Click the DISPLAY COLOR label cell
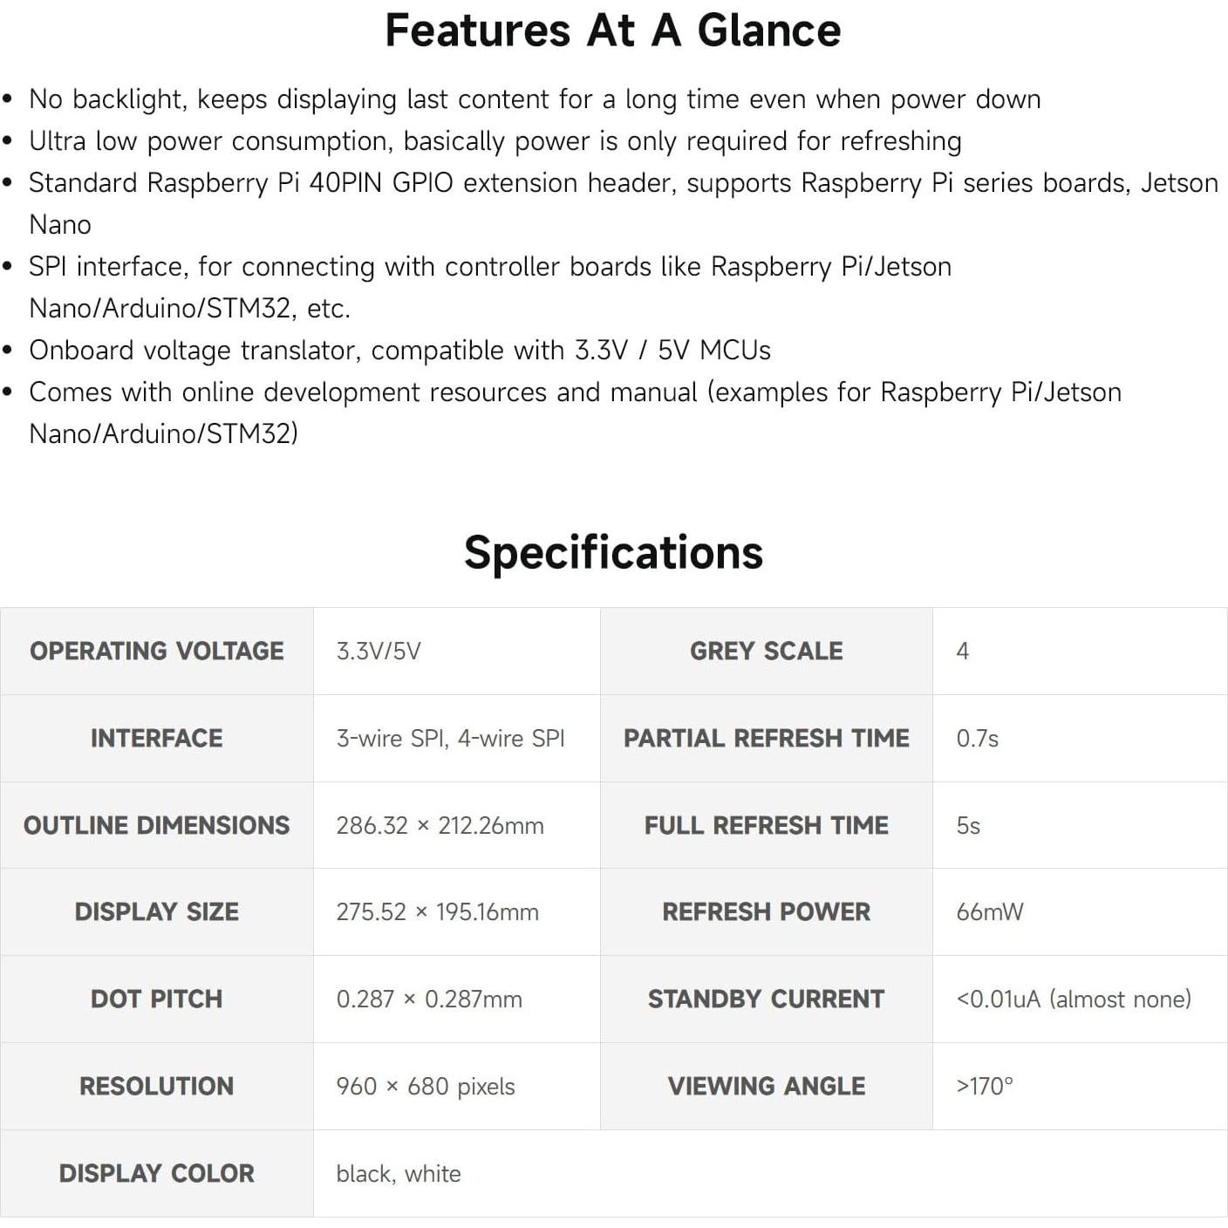This screenshot has height=1228, width=1228. (x=157, y=1174)
